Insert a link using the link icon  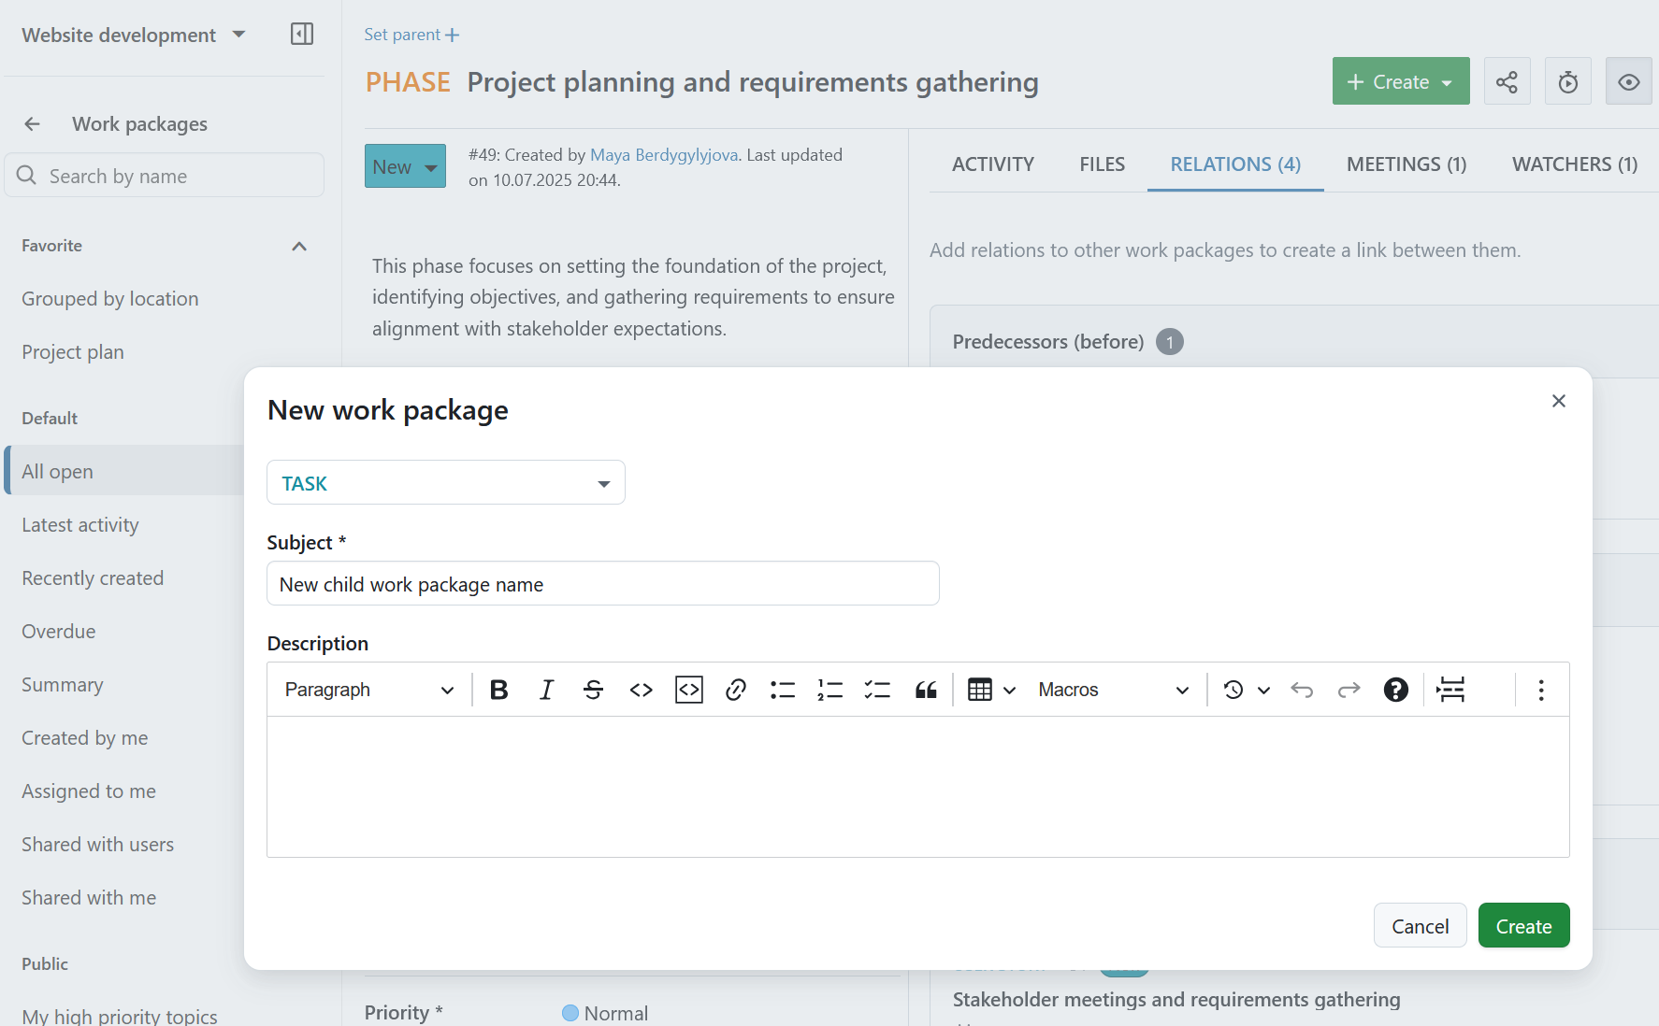(735, 690)
